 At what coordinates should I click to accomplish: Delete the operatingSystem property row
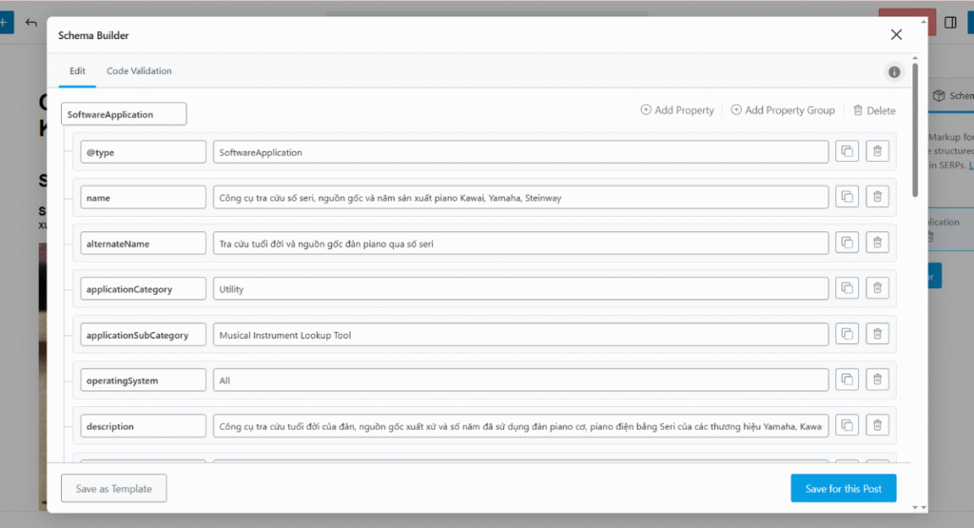coord(877,381)
